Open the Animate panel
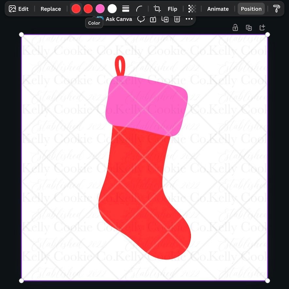 218,9
